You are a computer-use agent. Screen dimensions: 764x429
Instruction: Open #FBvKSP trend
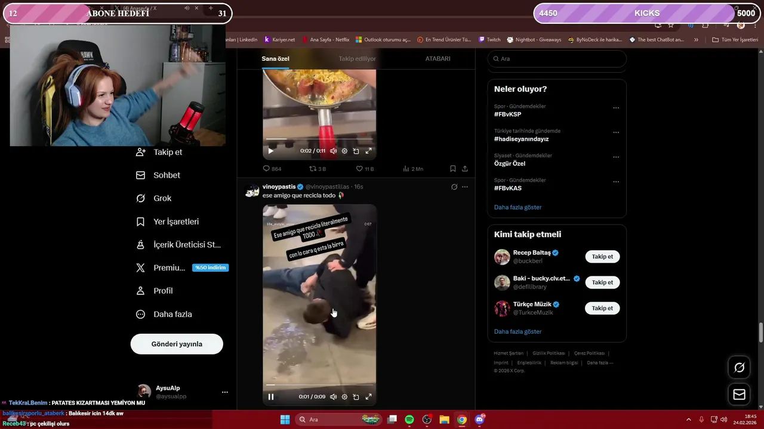[x=507, y=114]
